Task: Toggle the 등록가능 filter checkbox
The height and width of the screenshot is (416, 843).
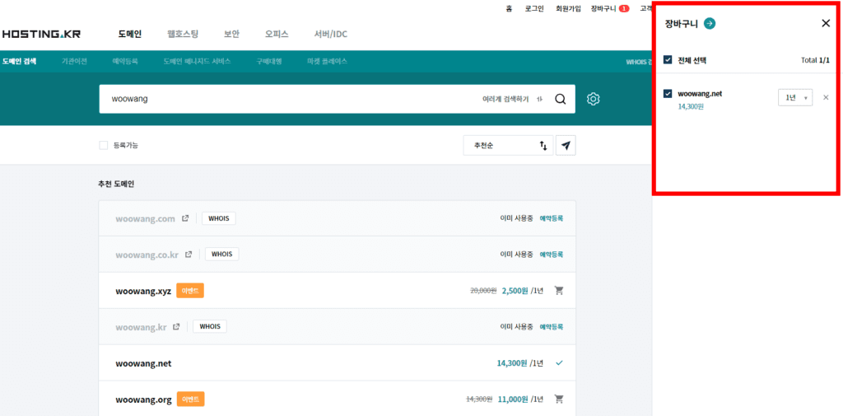Action: [x=104, y=145]
